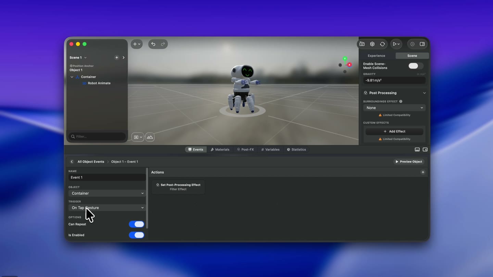Click the detach panel window icon
Screen dimensions: 493x277
coord(425,149)
